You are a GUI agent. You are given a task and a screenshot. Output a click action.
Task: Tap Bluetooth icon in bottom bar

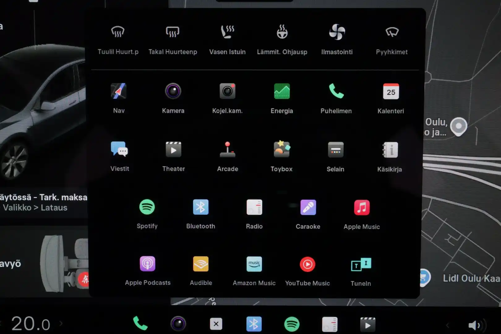[254, 324]
